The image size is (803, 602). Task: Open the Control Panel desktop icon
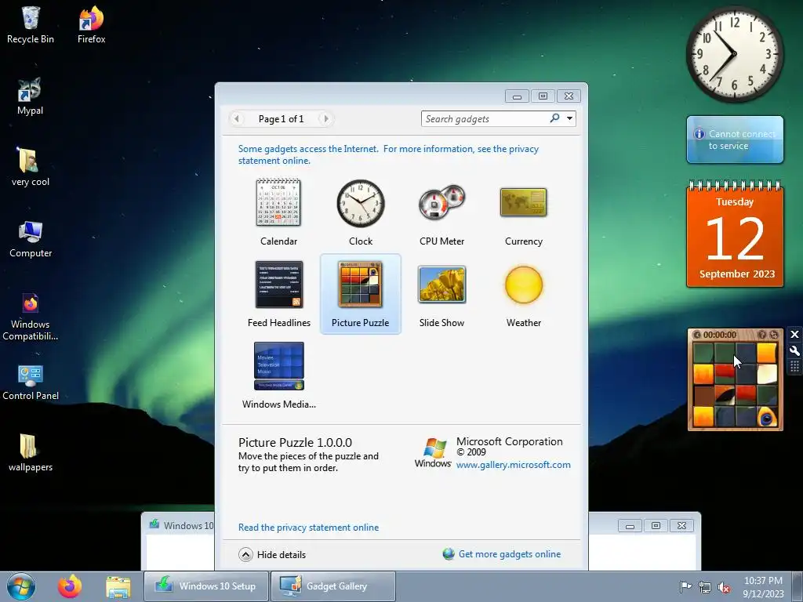[x=31, y=382]
